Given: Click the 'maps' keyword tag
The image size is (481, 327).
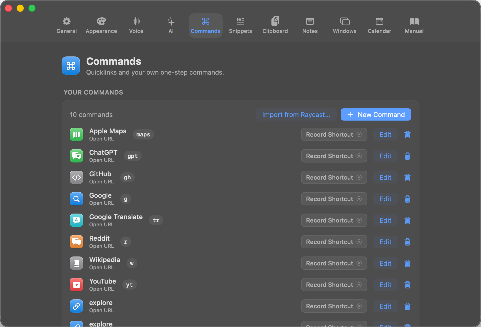Looking at the screenshot, I should coord(143,135).
